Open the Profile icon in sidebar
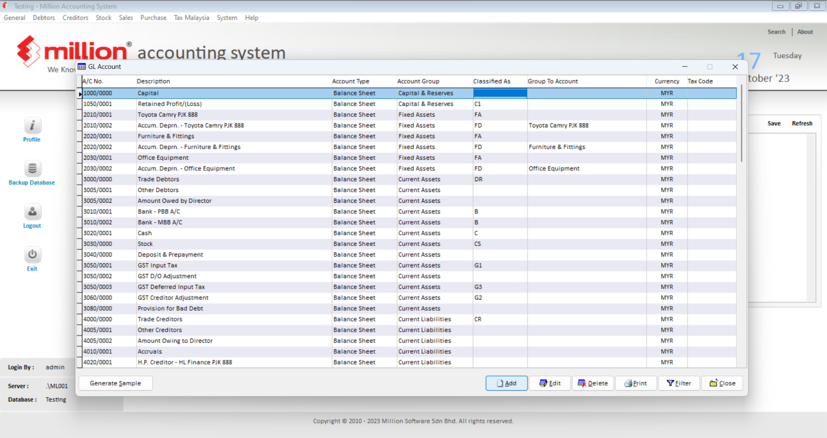 tap(32, 126)
